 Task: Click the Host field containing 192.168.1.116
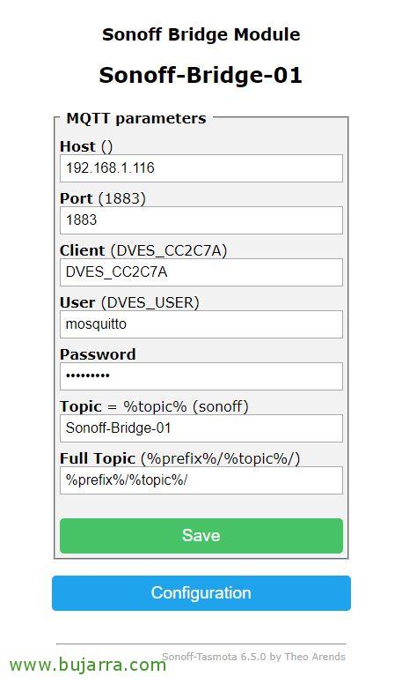point(201,168)
